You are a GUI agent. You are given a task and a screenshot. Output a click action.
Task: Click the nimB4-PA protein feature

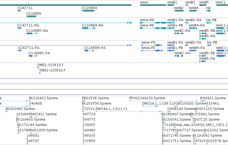point(193,51)
